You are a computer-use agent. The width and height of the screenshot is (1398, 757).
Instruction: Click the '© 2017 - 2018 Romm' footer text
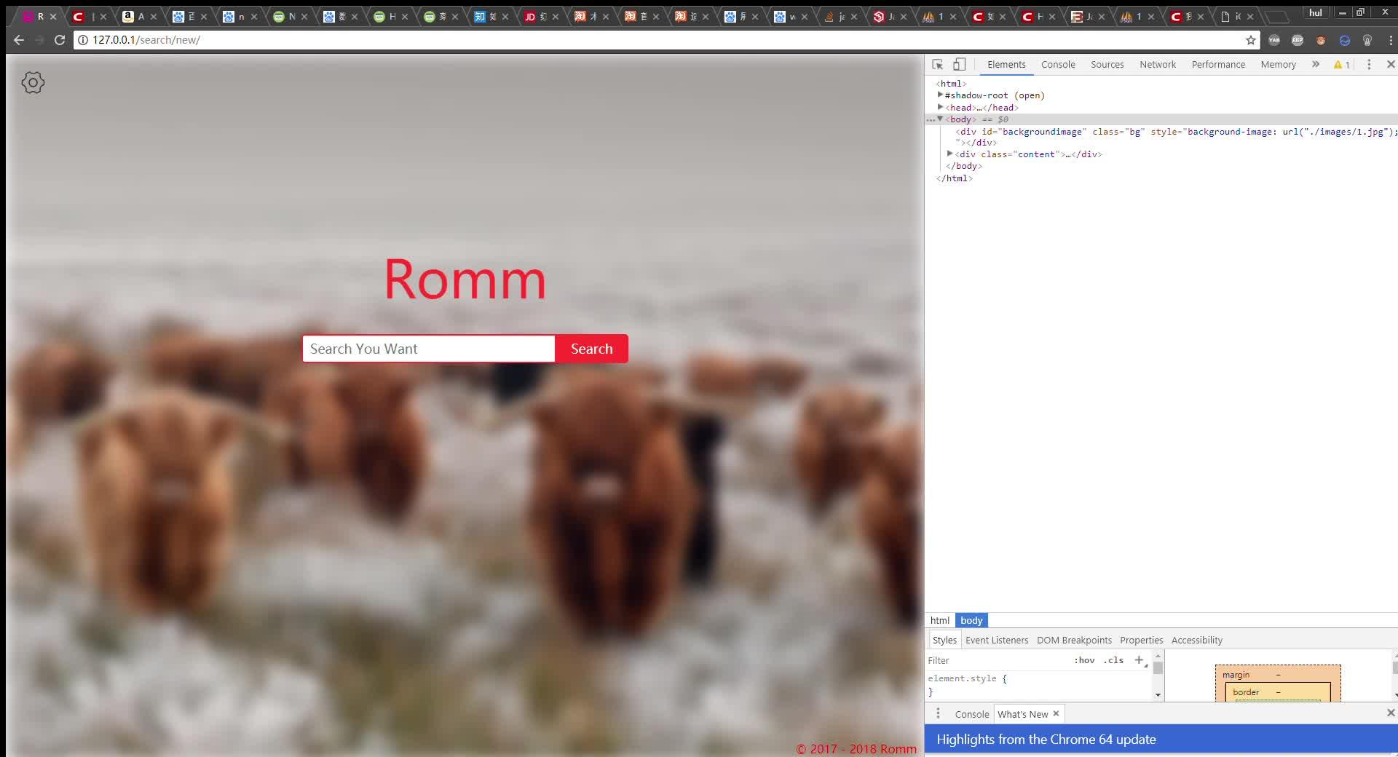pyautogui.click(x=856, y=749)
